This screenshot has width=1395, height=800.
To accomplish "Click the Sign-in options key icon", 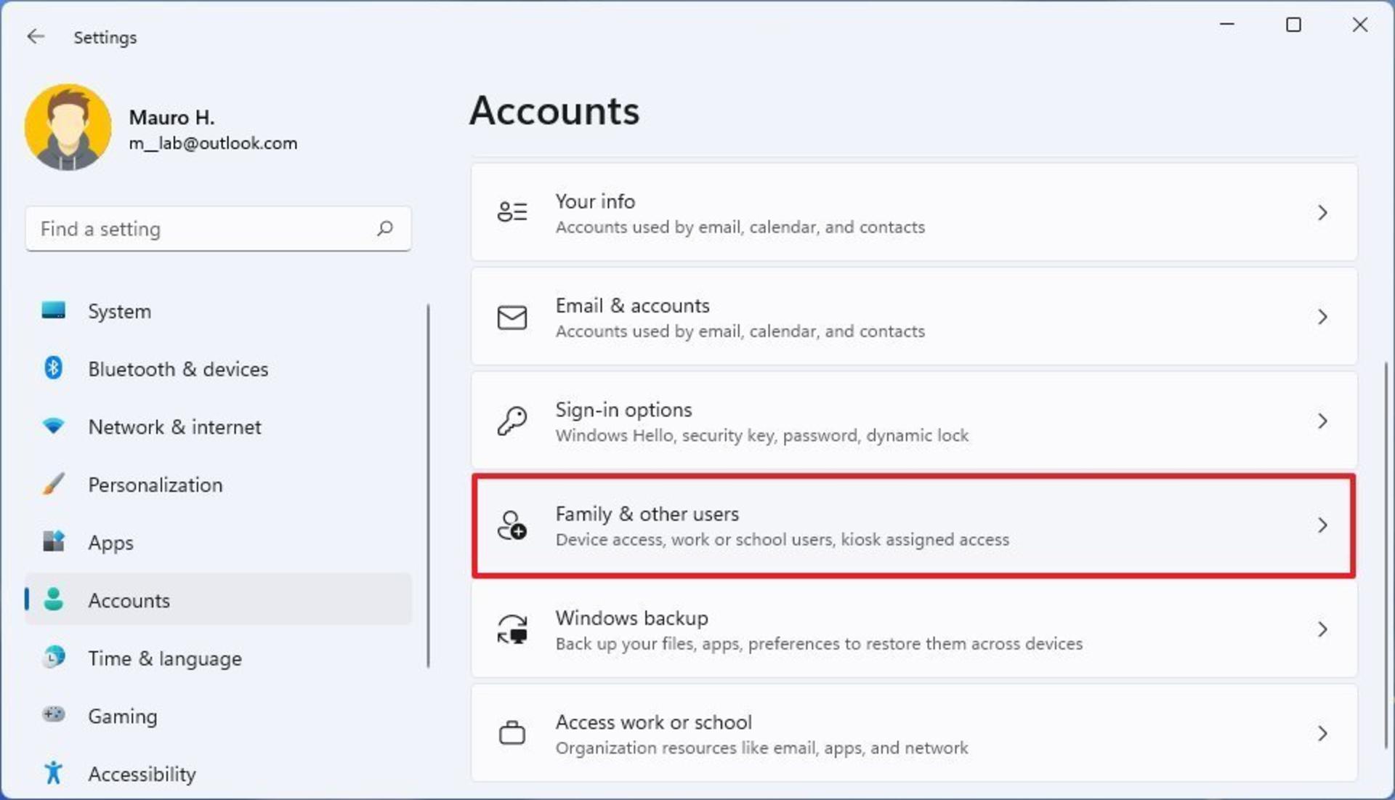I will click(511, 421).
